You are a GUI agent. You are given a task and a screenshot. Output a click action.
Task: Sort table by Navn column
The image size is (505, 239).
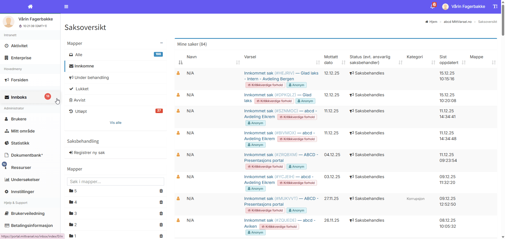click(x=238, y=62)
